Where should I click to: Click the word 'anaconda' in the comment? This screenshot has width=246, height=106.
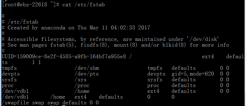pyautogui.click(x=53, y=28)
